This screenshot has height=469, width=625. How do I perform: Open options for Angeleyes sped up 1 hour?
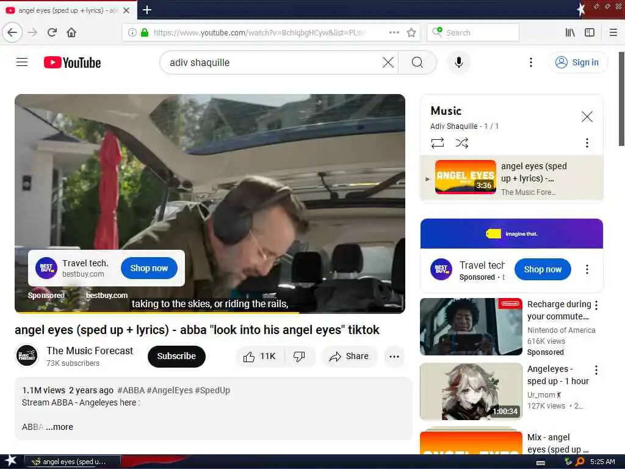click(x=596, y=370)
